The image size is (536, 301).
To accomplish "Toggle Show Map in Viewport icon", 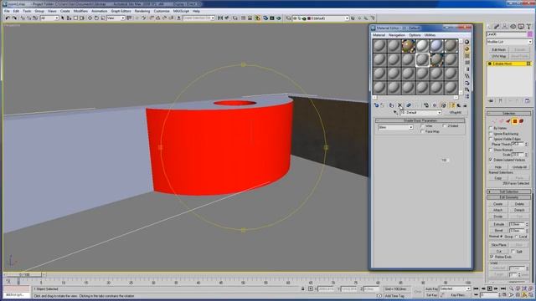I will pos(443,105).
